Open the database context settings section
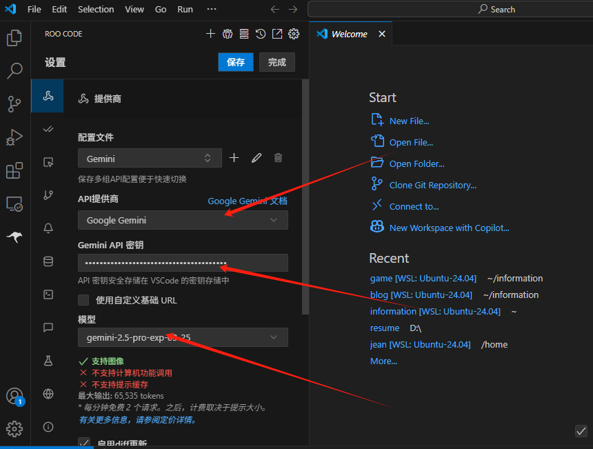593x449 pixels. click(48, 261)
